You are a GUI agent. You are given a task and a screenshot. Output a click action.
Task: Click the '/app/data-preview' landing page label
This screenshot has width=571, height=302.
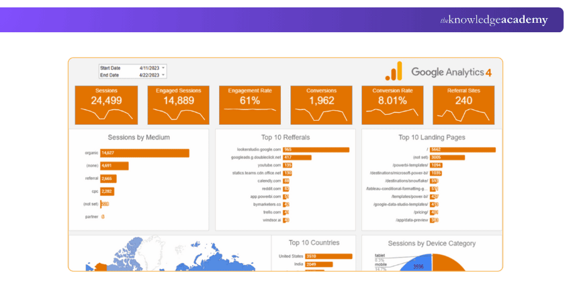coord(412,221)
